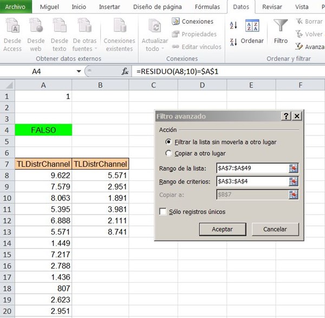Click Editar vínculos
Viewport: 325px width, 318px height.
pos(197,47)
